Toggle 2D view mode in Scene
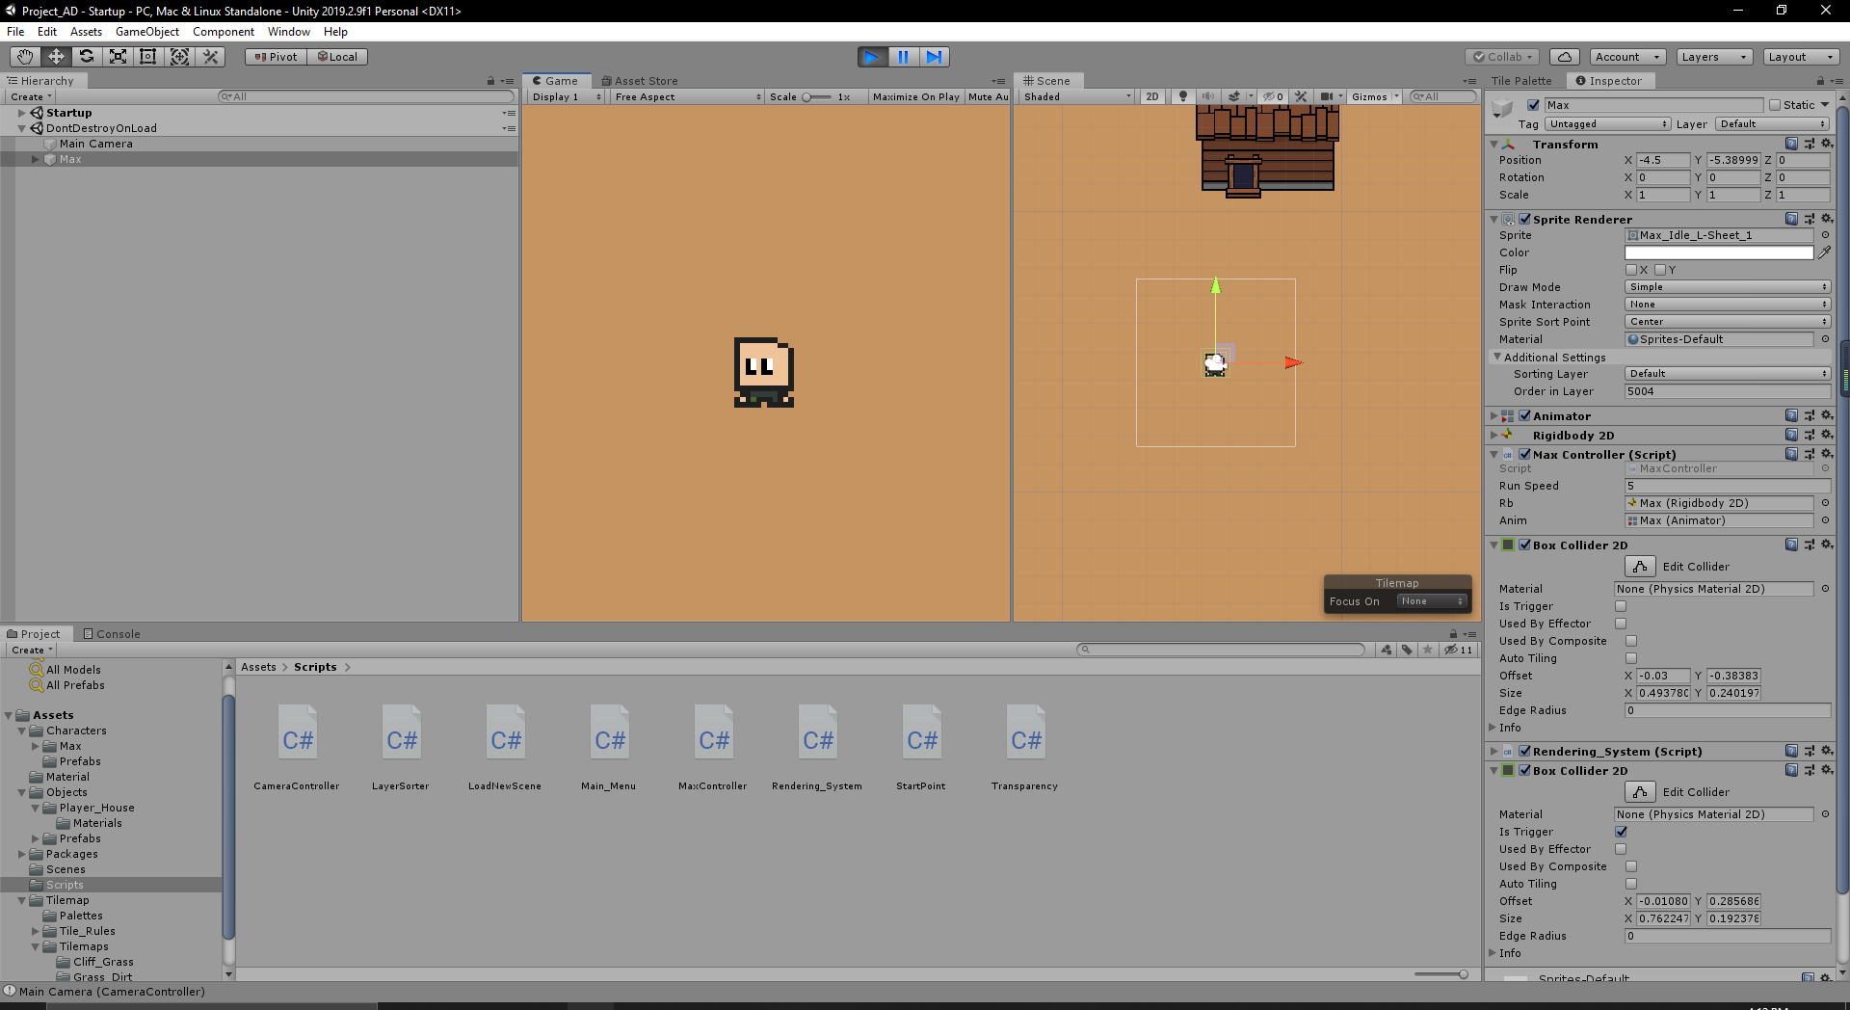Viewport: 1850px width, 1010px height. (x=1152, y=96)
